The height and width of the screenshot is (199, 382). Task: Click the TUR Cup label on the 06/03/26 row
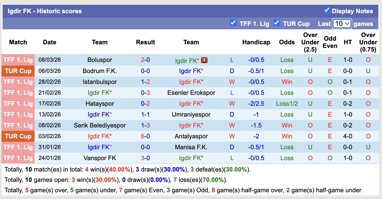point(18,71)
